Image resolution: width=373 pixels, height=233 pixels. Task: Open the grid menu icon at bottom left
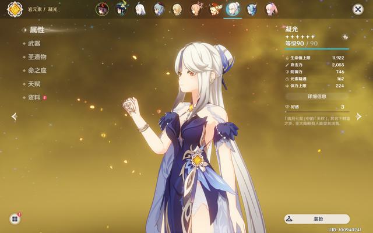[x=14, y=219]
